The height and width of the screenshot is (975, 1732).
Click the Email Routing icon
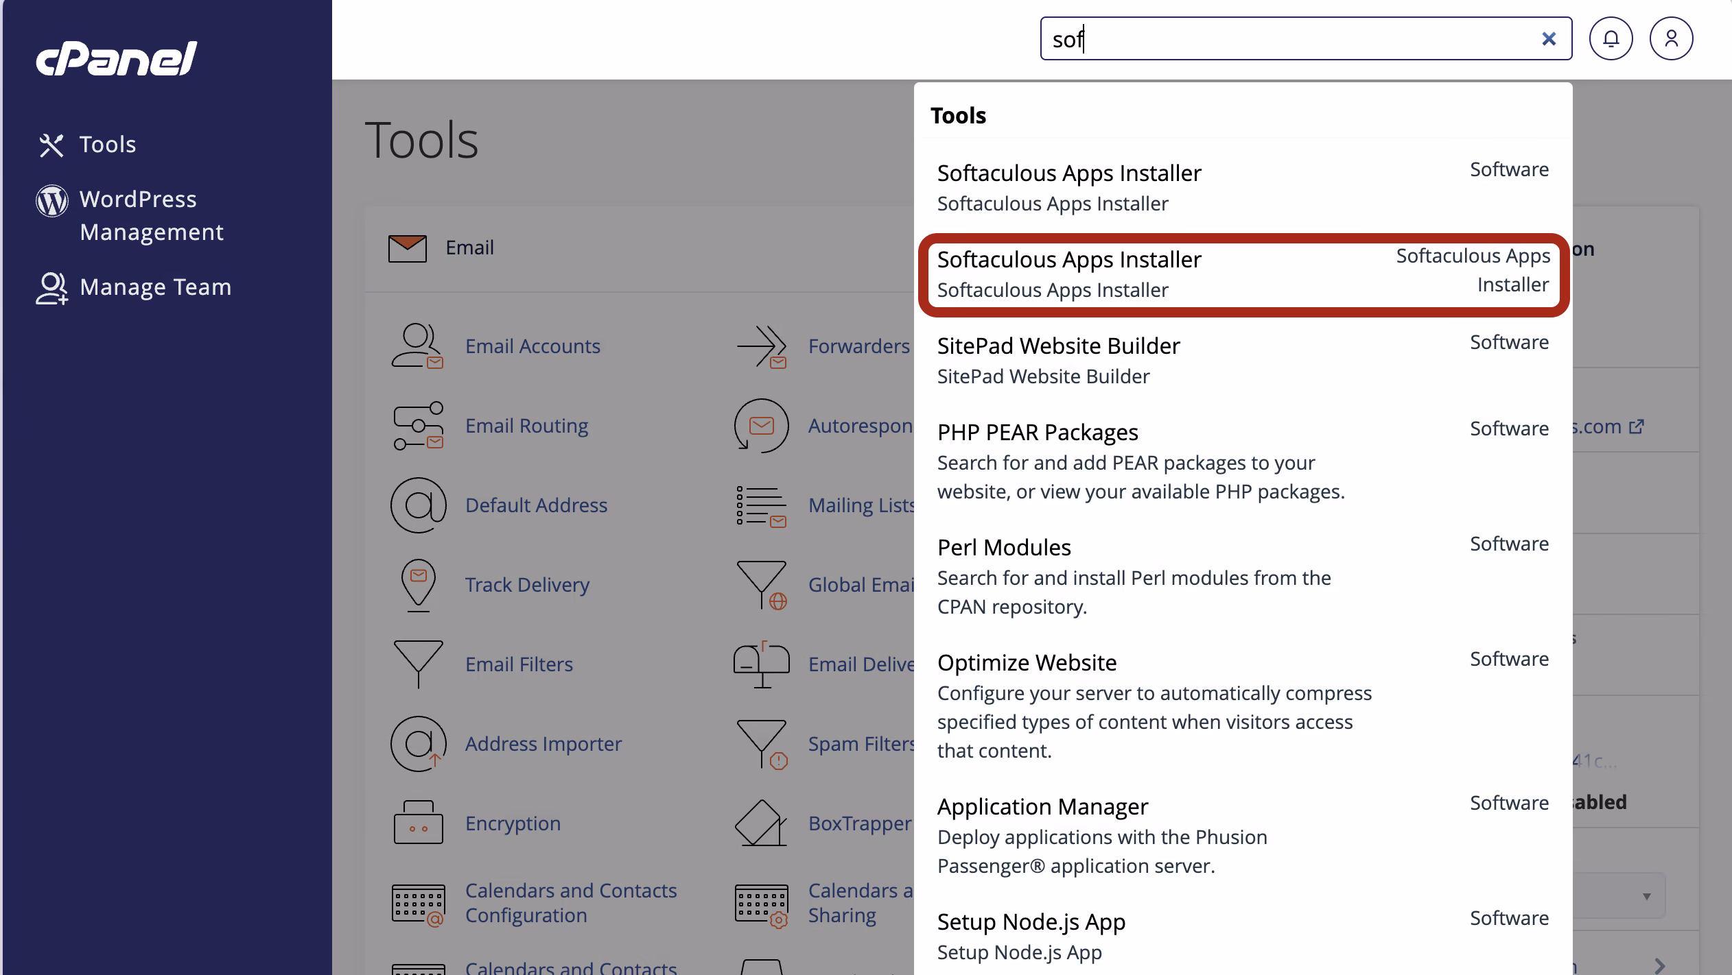418,426
